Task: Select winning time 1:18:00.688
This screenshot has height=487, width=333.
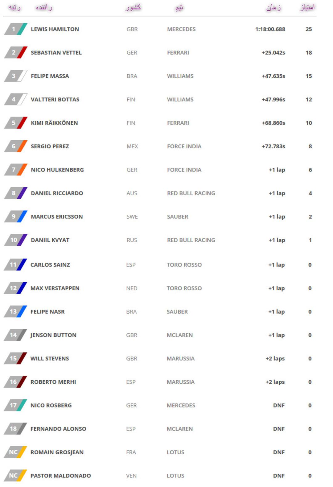Action: point(270,29)
